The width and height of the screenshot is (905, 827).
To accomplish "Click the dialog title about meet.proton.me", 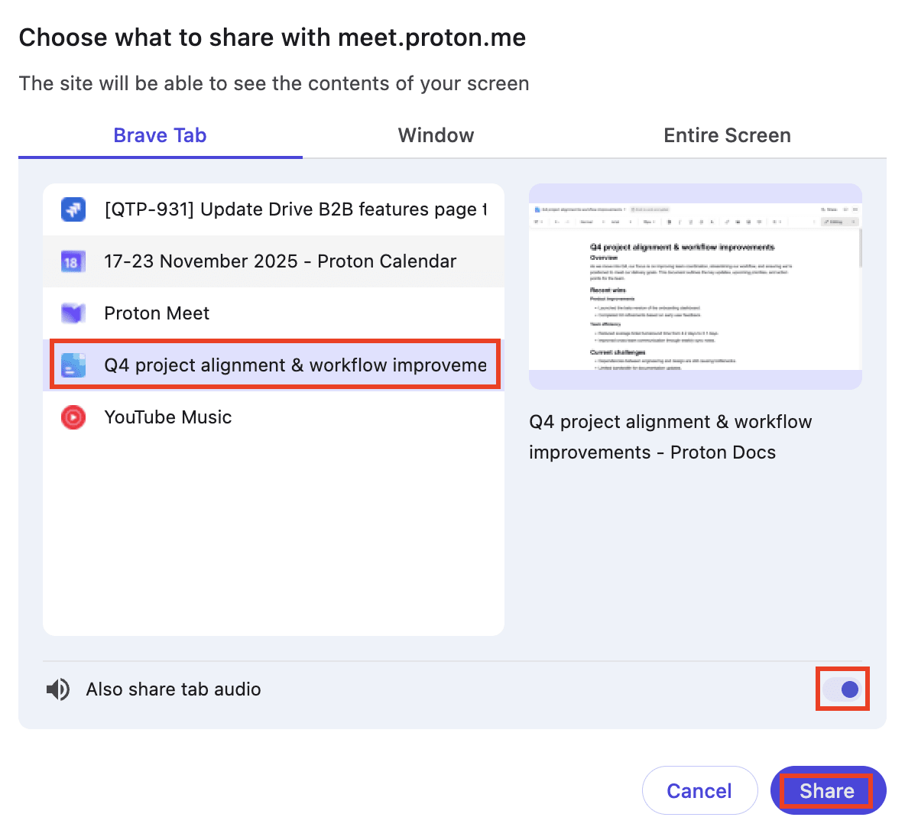I will (x=273, y=37).
